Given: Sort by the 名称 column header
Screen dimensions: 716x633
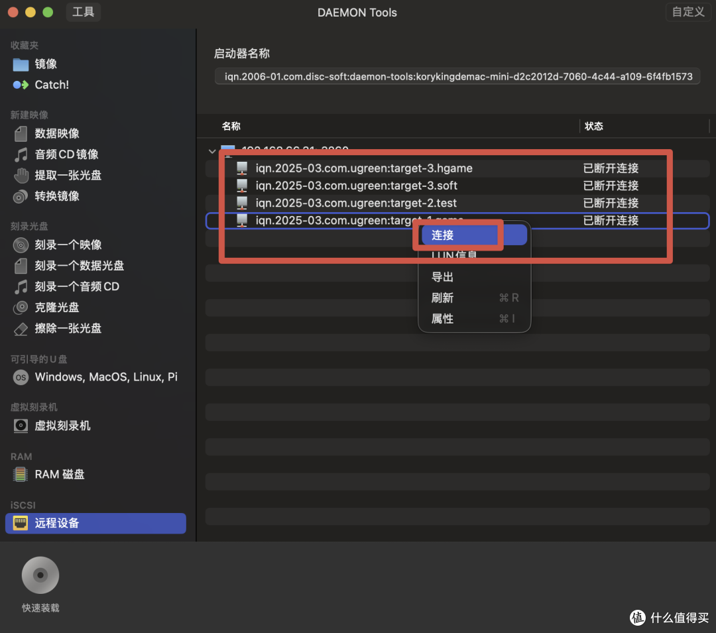Looking at the screenshot, I should point(231,127).
